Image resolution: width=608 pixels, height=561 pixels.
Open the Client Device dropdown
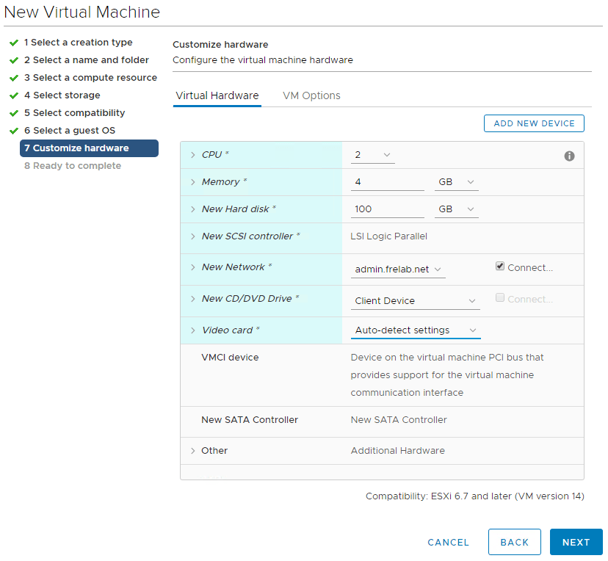coord(416,301)
